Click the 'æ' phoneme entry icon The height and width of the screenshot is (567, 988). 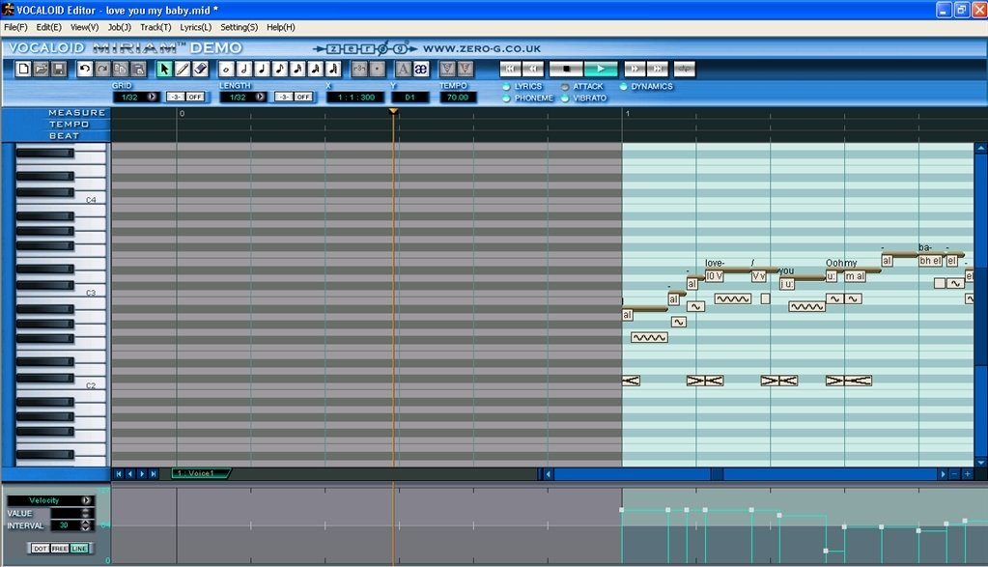click(x=421, y=69)
